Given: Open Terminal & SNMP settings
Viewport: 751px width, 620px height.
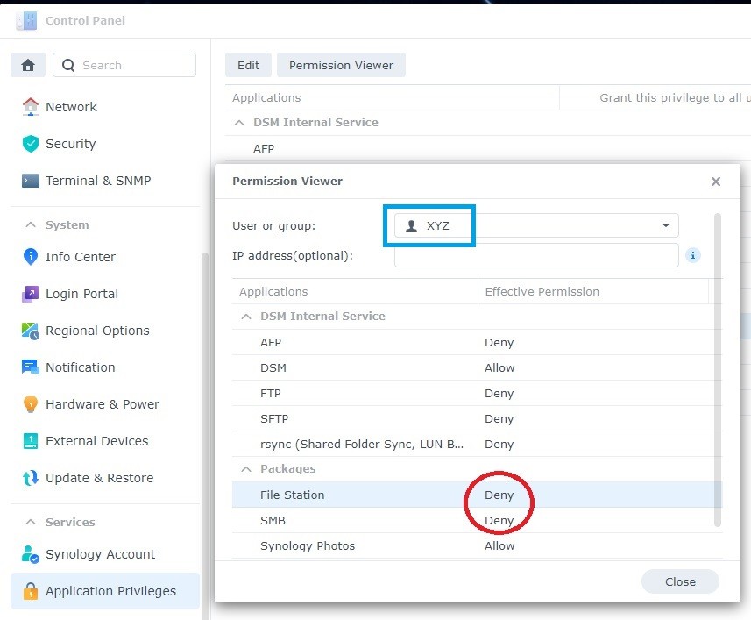Looking at the screenshot, I should pos(98,181).
